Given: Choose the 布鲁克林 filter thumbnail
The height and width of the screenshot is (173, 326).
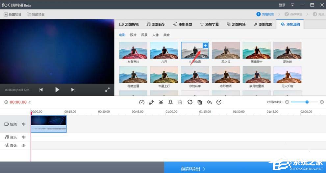Looking at the screenshot, I should point(133,50).
